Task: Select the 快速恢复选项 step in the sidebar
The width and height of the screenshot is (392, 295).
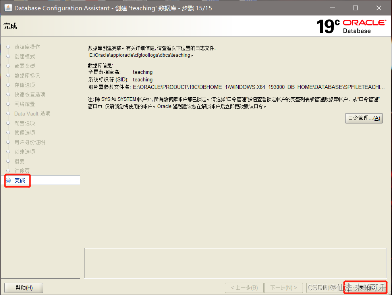Action: (30, 94)
